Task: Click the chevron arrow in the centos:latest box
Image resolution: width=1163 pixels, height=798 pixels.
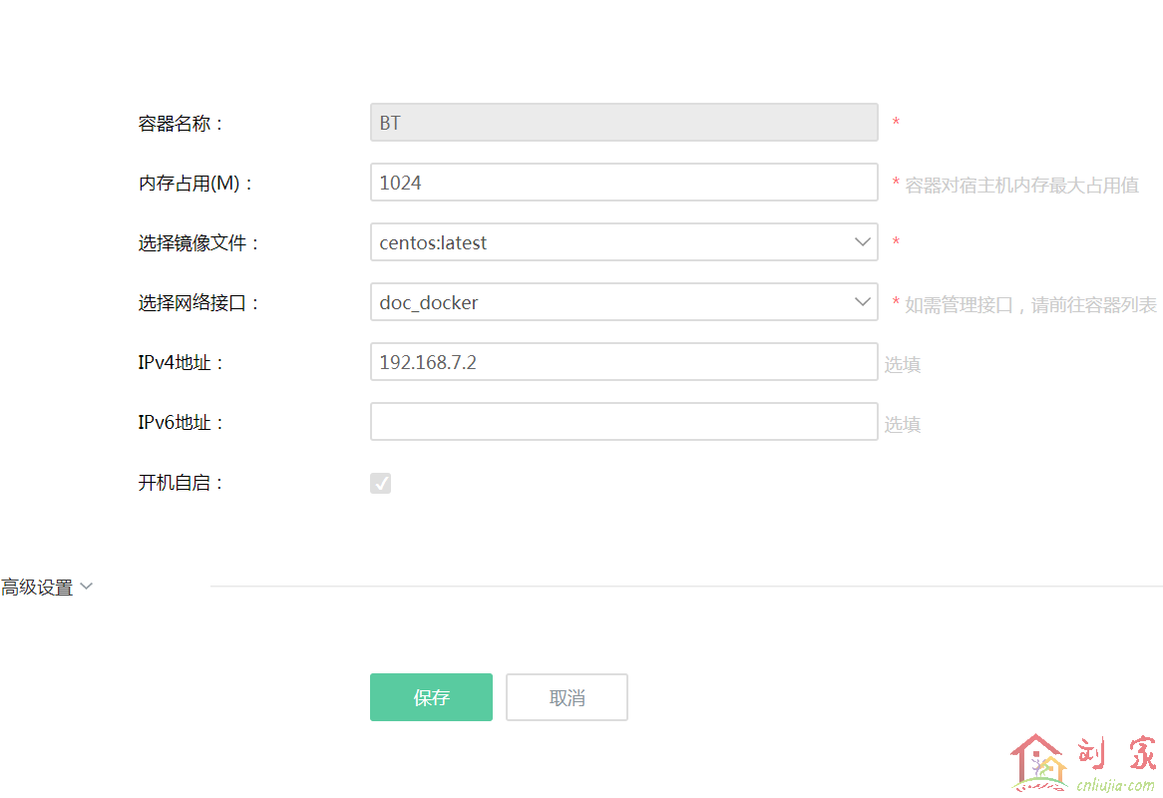Action: click(x=862, y=242)
